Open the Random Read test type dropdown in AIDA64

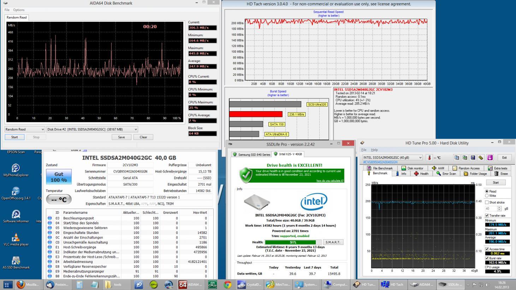tap(25, 129)
